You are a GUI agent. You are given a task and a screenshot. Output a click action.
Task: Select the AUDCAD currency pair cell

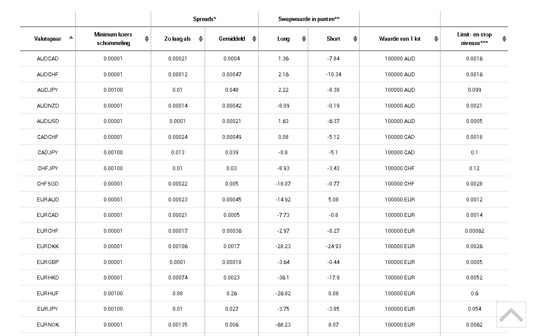48,59
